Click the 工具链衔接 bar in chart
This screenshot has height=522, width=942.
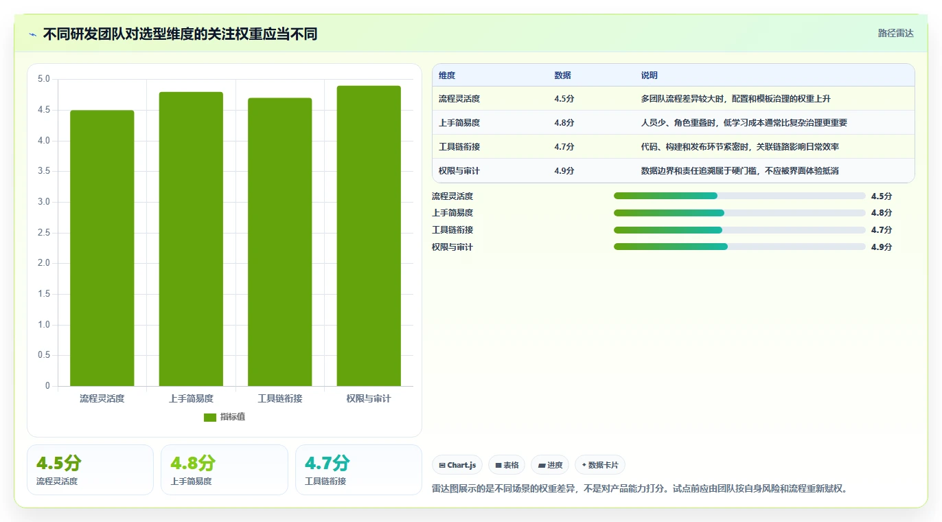(x=280, y=242)
